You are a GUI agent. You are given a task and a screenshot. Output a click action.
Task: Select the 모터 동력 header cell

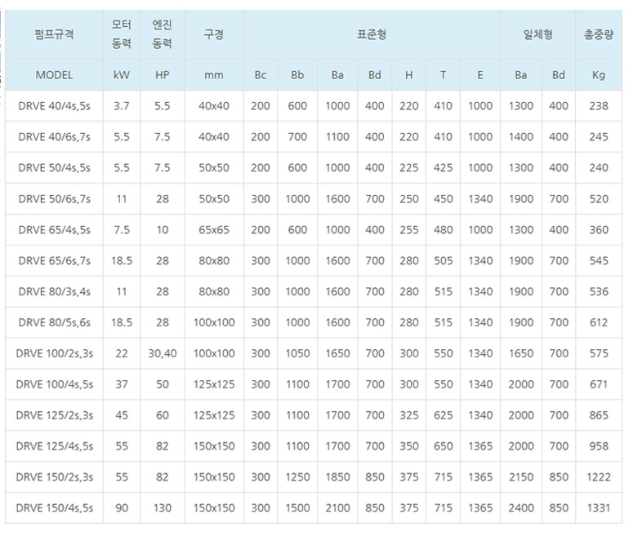(122, 34)
